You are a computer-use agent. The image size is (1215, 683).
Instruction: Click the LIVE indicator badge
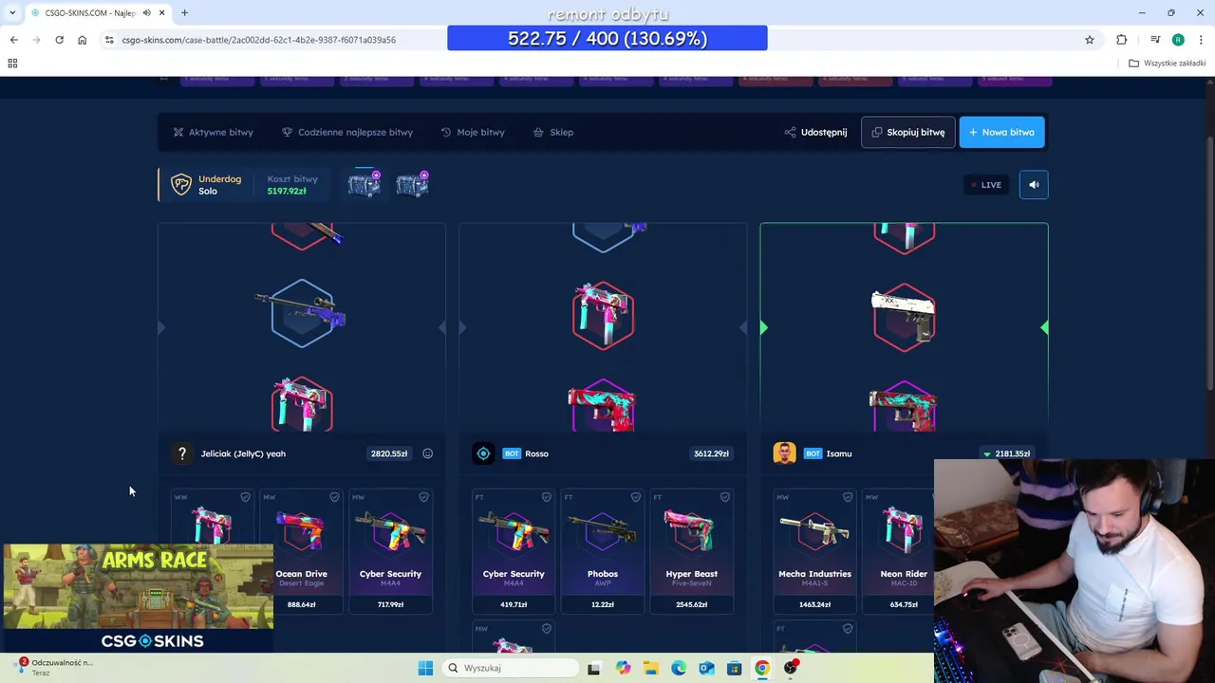coord(984,185)
